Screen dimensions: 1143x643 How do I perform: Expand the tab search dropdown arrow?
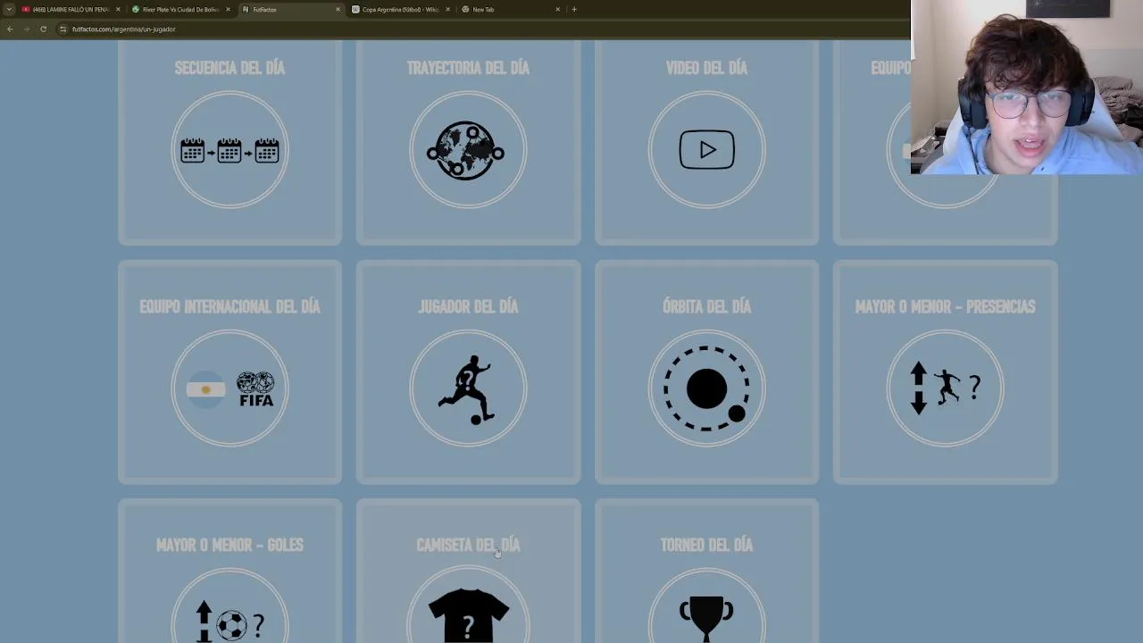9,9
